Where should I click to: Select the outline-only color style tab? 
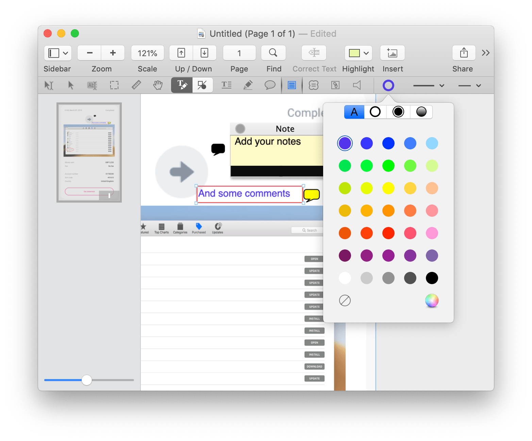point(375,112)
